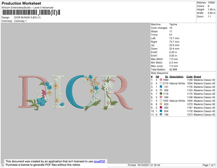This screenshot has height=168, width=217.
Task: Click the white swatch for stop 2
Action: [x=161, y=83]
